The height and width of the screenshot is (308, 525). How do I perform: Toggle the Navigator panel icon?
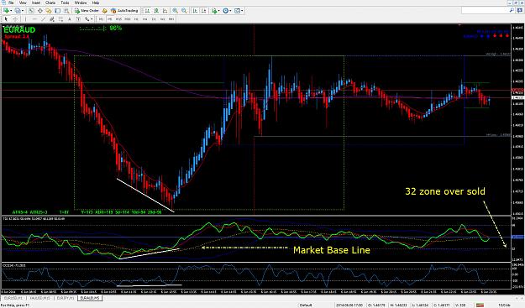(49, 11)
